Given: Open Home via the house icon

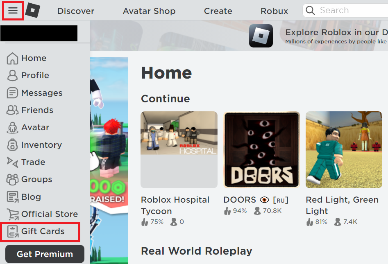Looking at the screenshot, I should pyautogui.click(x=12, y=59).
